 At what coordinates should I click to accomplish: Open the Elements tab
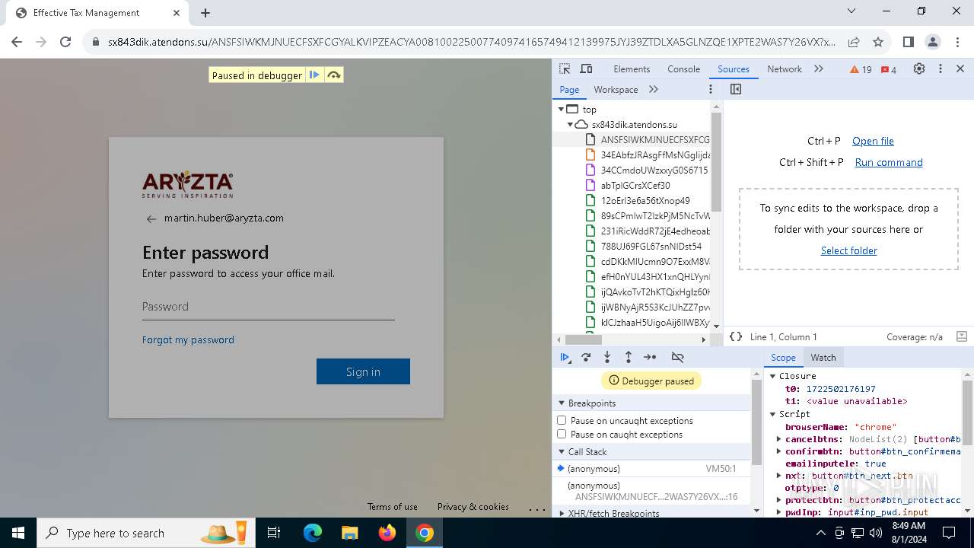pyautogui.click(x=632, y=68)
